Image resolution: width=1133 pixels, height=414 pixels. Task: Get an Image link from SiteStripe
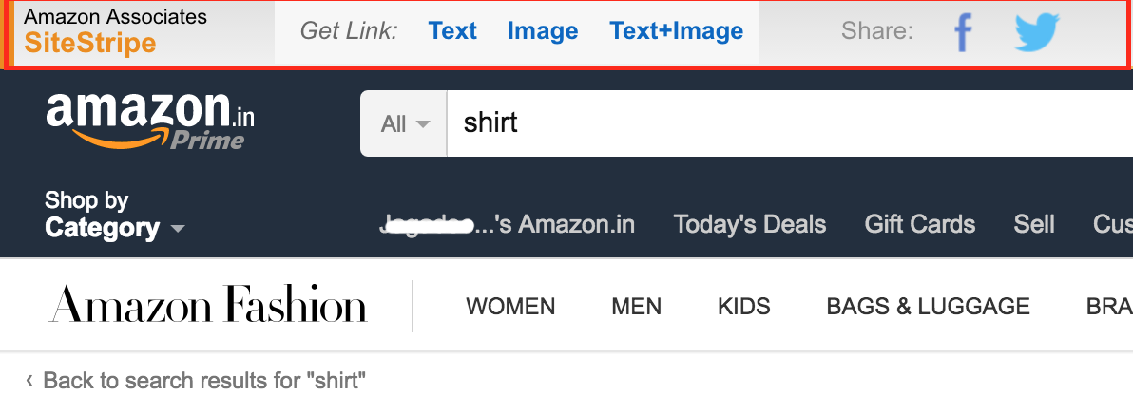pyautogui.click(x=543, y=31)
